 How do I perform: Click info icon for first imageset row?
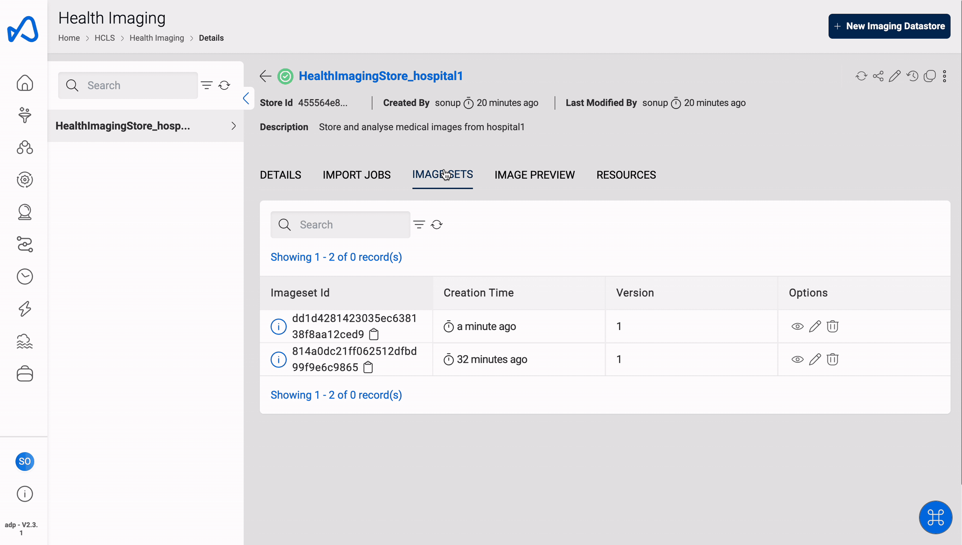278,325
